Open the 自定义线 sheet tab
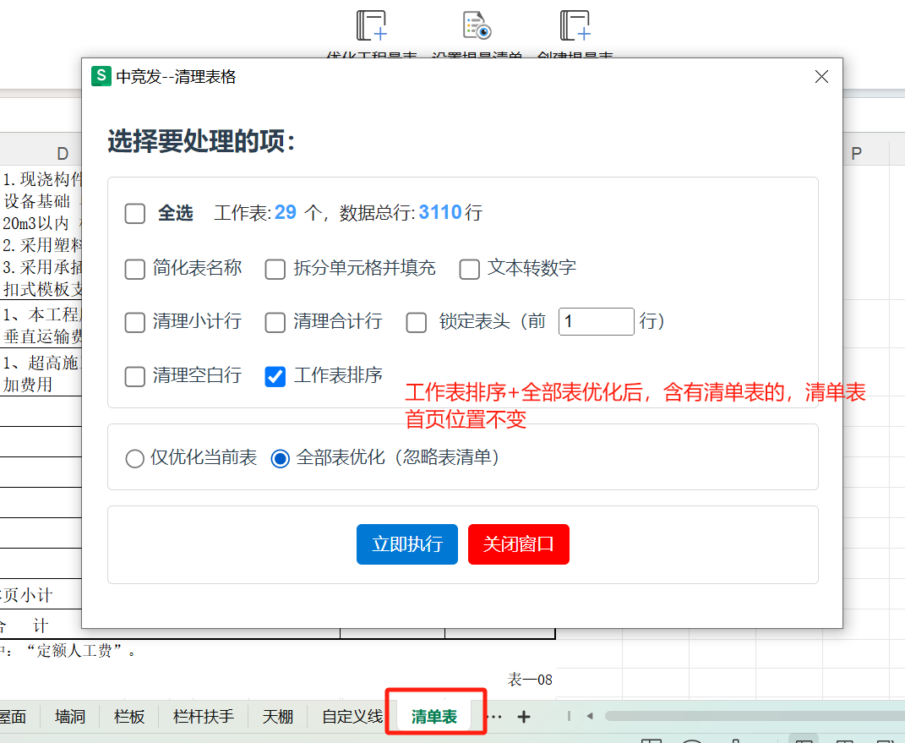Screen dimensions: 905x743 coord(352,717)
